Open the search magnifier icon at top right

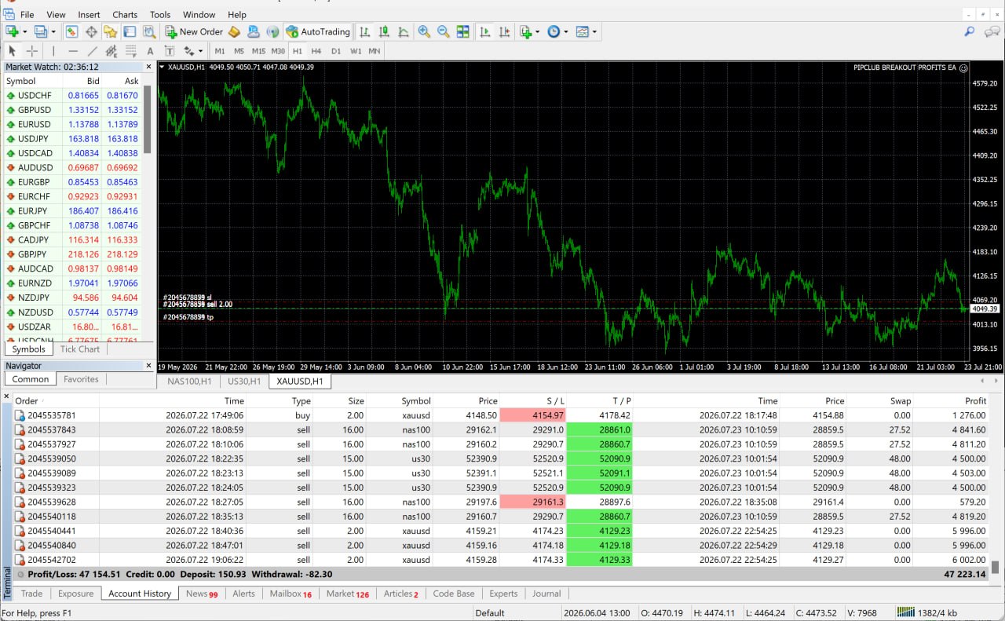coord(970,31)
